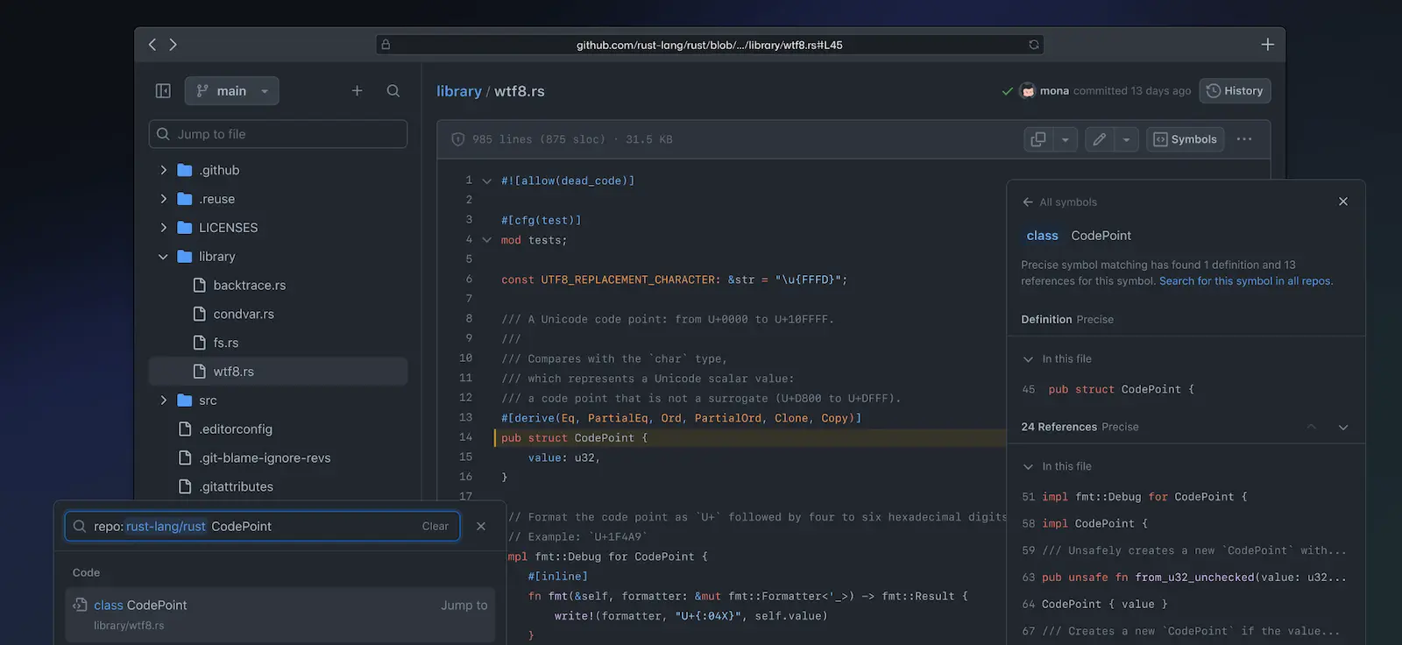Go back to All symbols
This screenshot has height=645, width=1402.
coord(1059,202)
